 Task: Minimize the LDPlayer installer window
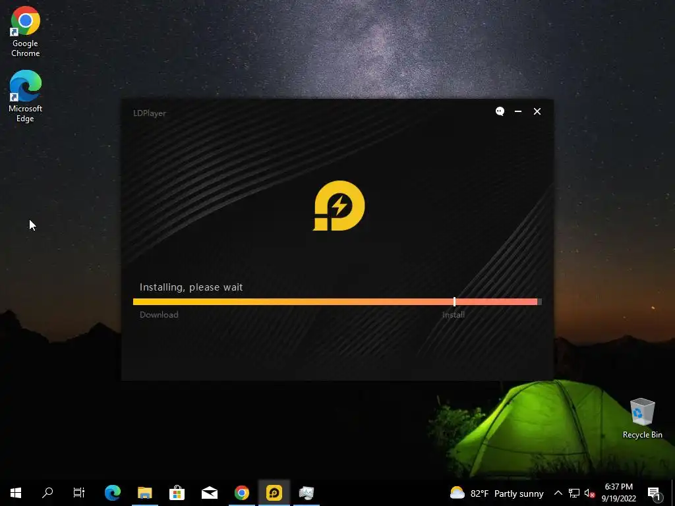pos(518,111)
